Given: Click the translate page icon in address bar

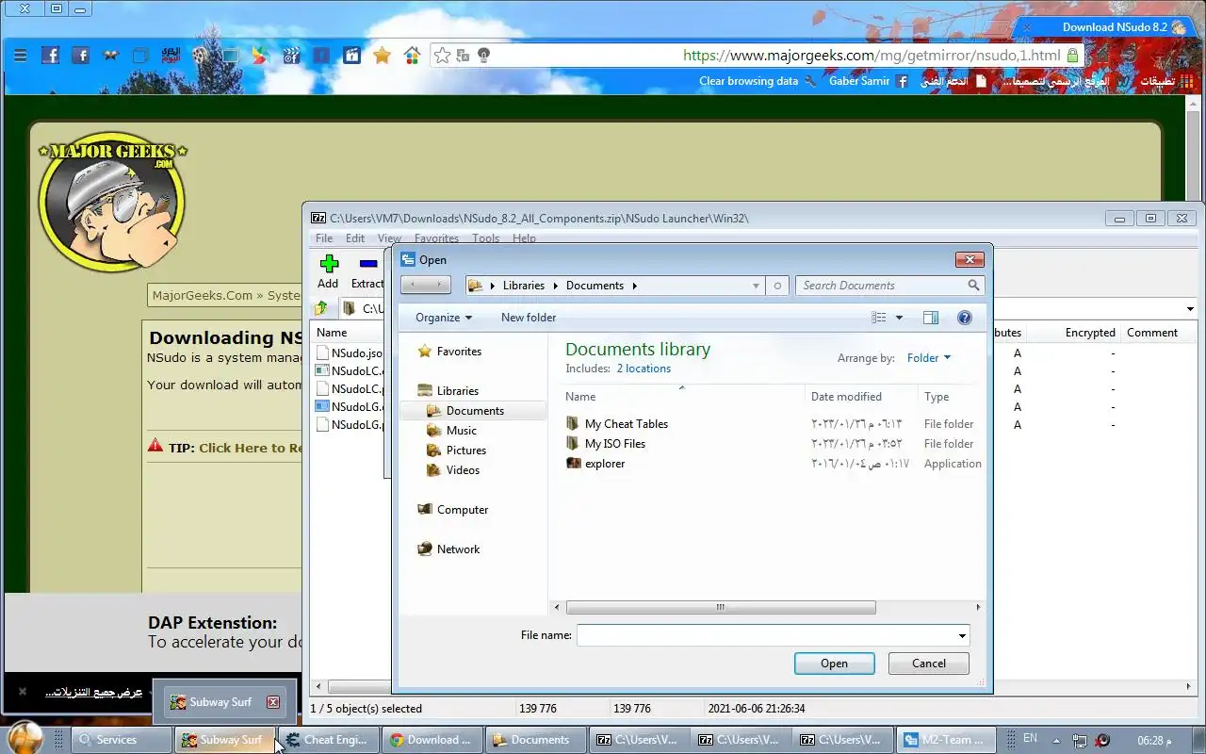Looking at the screenshot, I should pyautogui.click(x=463, y=56).
